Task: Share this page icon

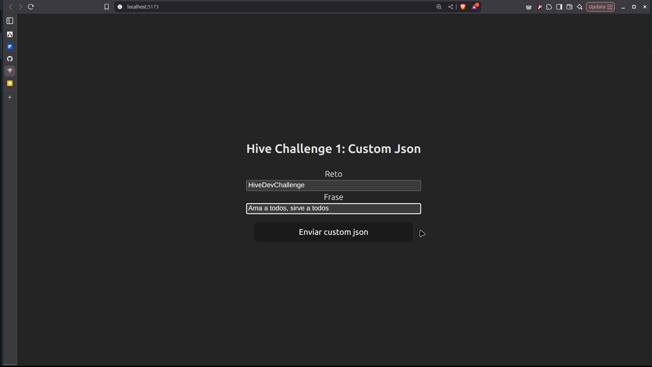Action: click(x=451, y=7)
